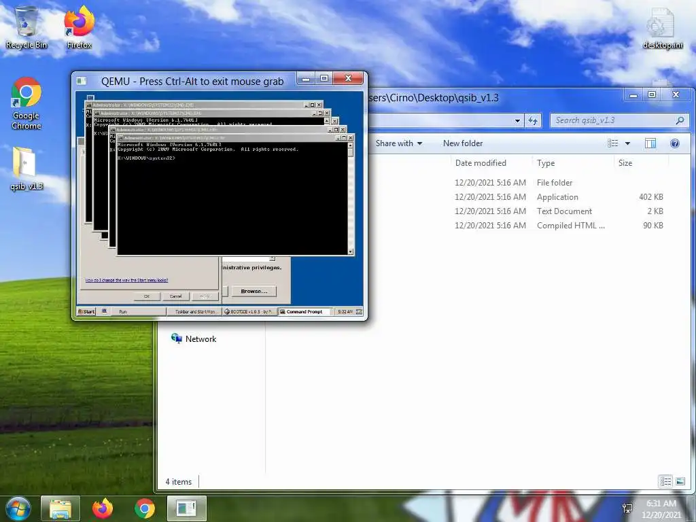Click the scroll-up arrow of the front command prompt
Image resolution: width=696 pixels, height=522 pixels.
[351, 145]
